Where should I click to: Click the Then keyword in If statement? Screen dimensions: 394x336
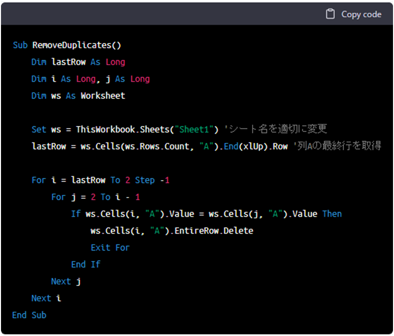331,214
